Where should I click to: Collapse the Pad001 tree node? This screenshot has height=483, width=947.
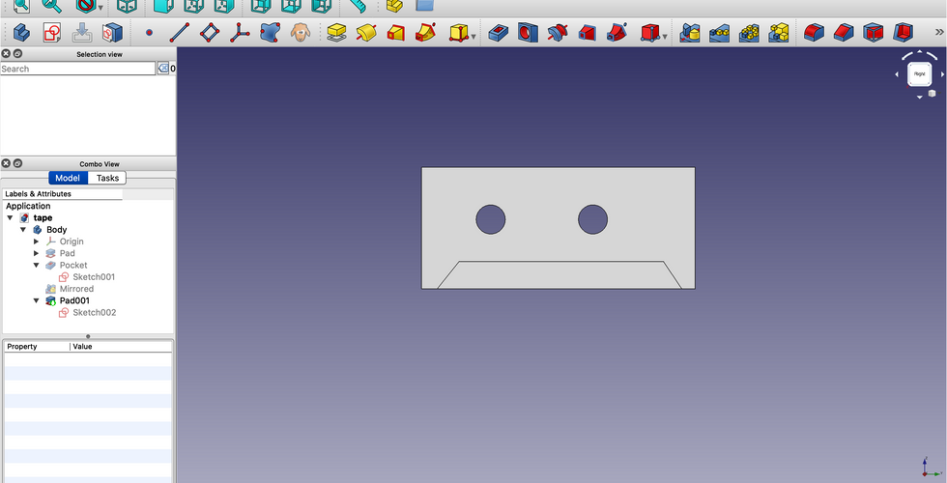(37, 300)
